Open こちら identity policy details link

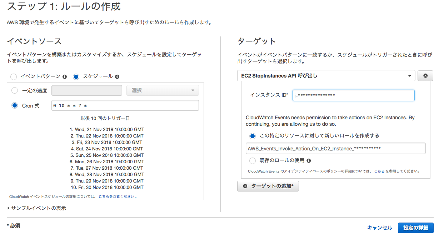pos(379,171)
